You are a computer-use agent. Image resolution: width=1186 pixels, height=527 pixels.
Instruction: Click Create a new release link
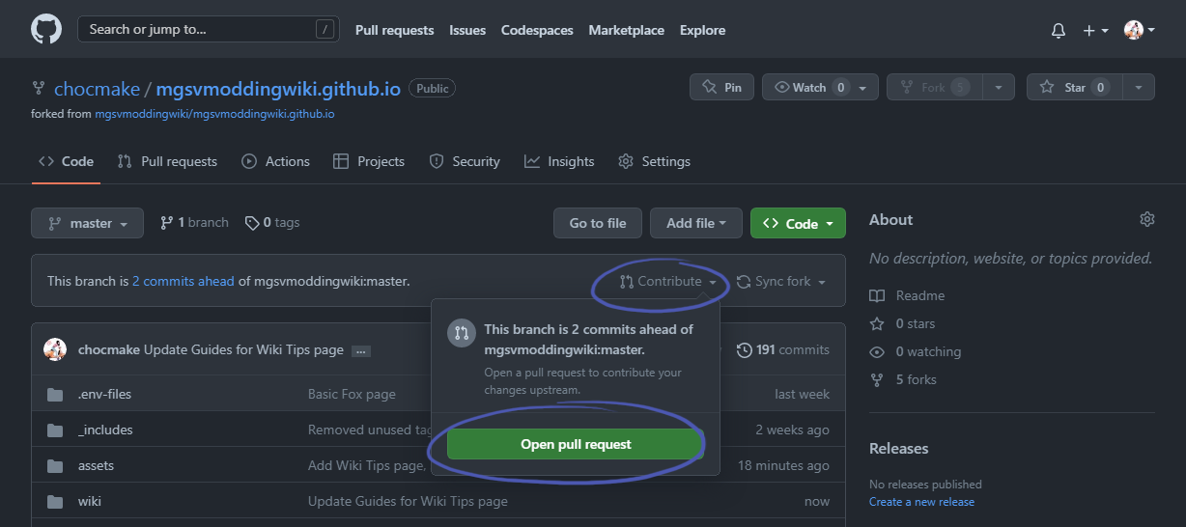coord(921,502)
